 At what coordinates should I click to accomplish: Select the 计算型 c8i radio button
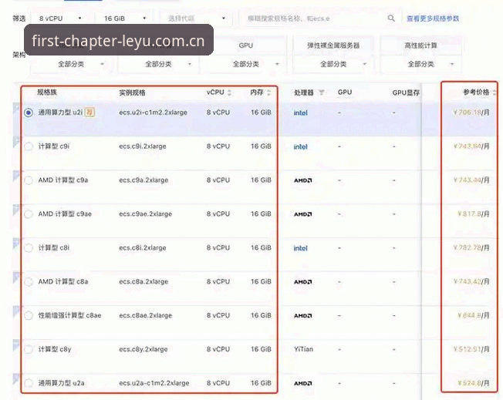(x=29, y=247)
